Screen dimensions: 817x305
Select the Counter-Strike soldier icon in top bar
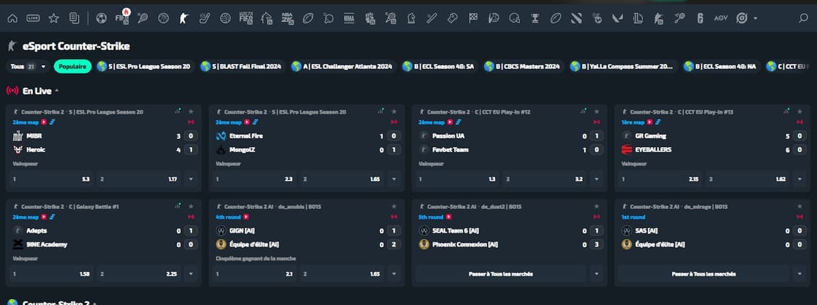pyautogui.click(x=182, y=17)
